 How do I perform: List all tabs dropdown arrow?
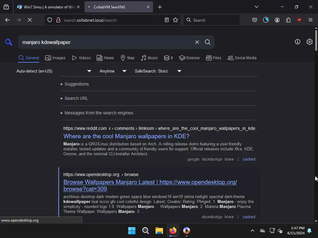[x=256, y=7]
